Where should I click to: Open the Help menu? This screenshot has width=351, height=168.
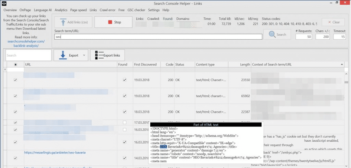166,10
